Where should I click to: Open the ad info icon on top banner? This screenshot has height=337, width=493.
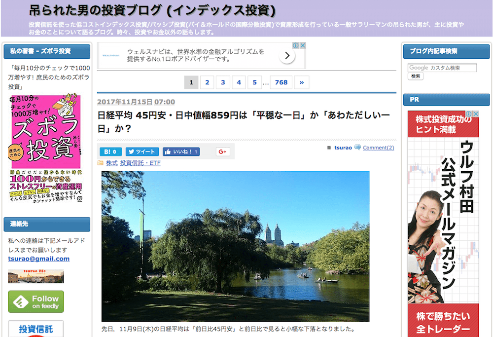click(x=296, y=45)
